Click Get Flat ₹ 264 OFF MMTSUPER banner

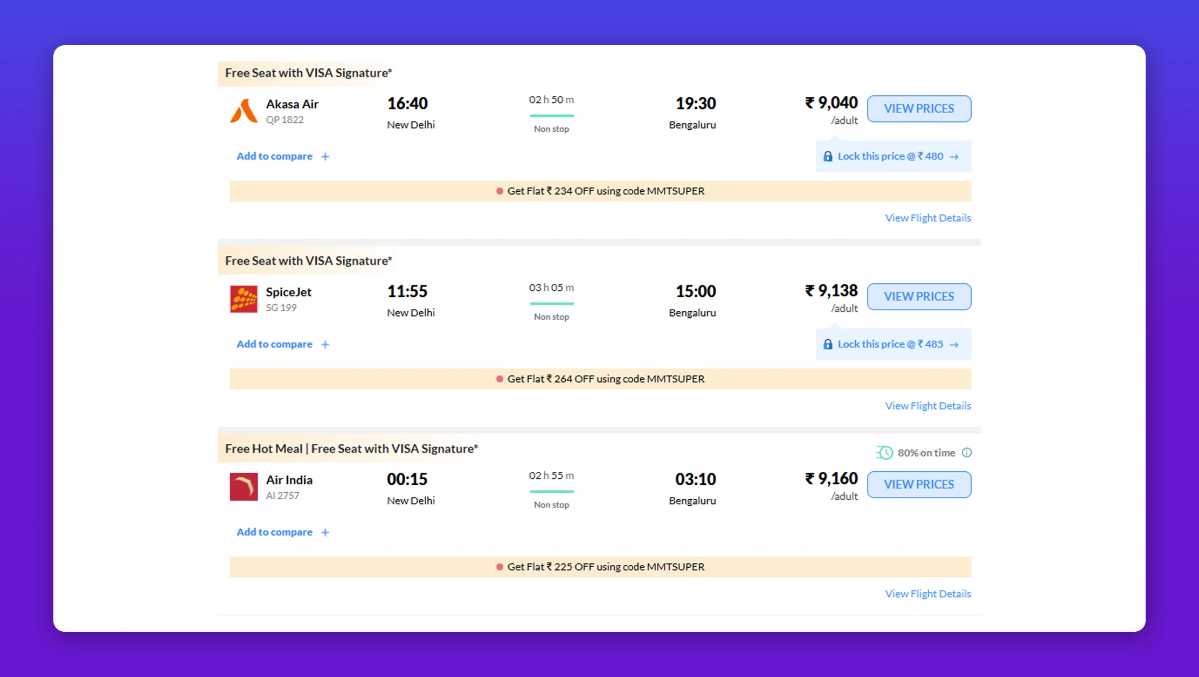coord(600,379)
